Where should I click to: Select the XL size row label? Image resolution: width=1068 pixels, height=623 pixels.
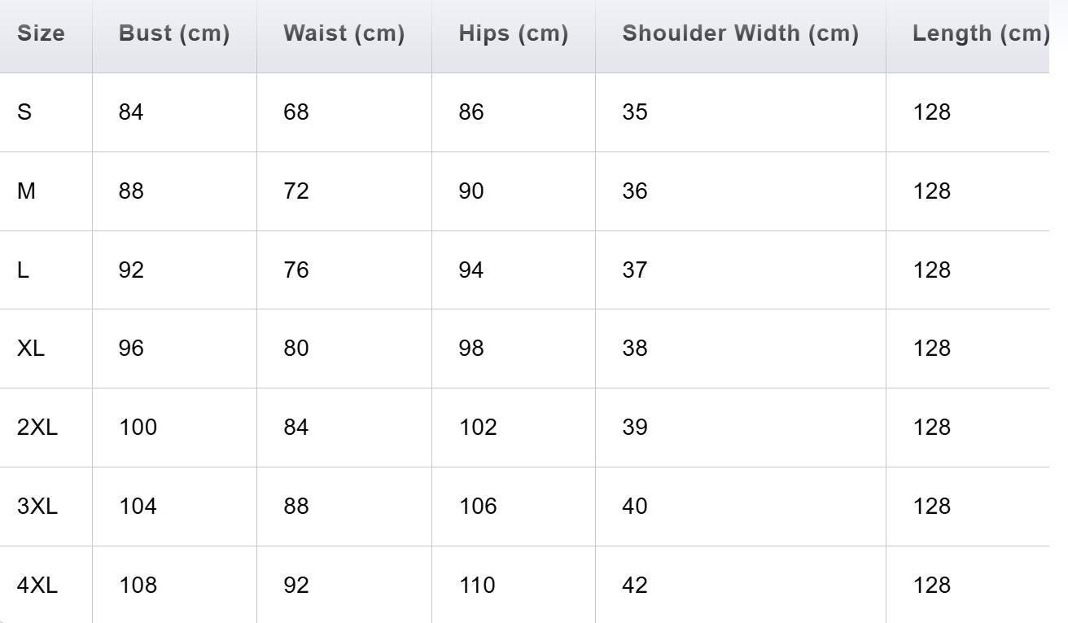coord(31,349)
